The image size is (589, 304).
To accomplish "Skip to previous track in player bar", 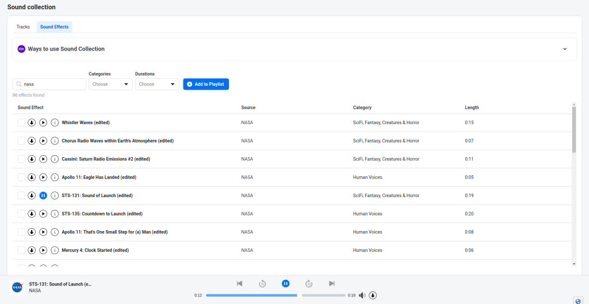I will (x=240, y=283).
